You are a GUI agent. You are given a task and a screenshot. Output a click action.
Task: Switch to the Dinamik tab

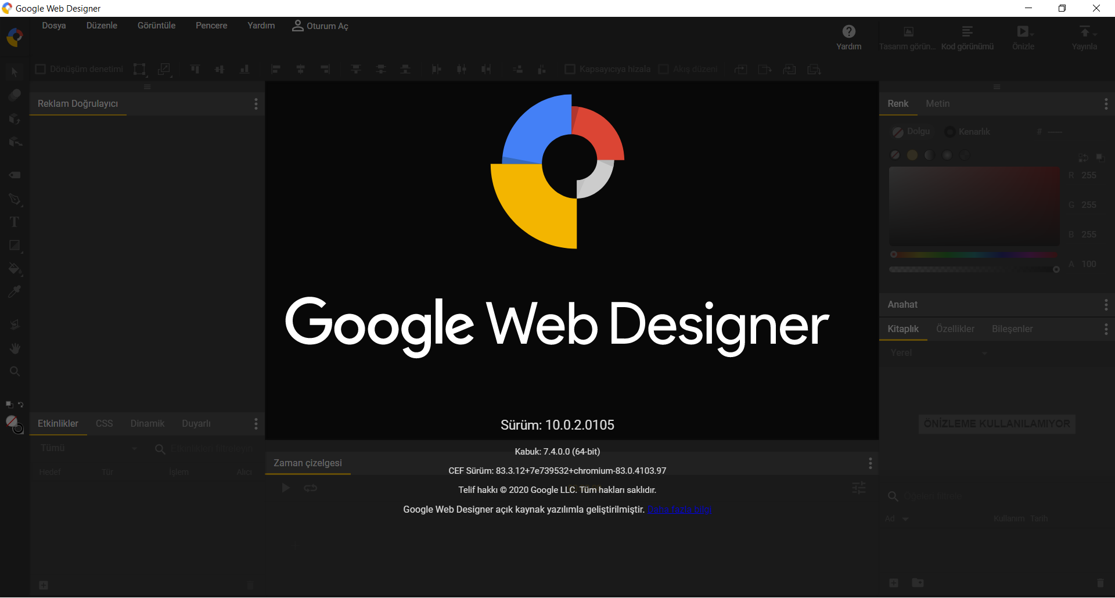pyautogui.click(x=147, y=423)
